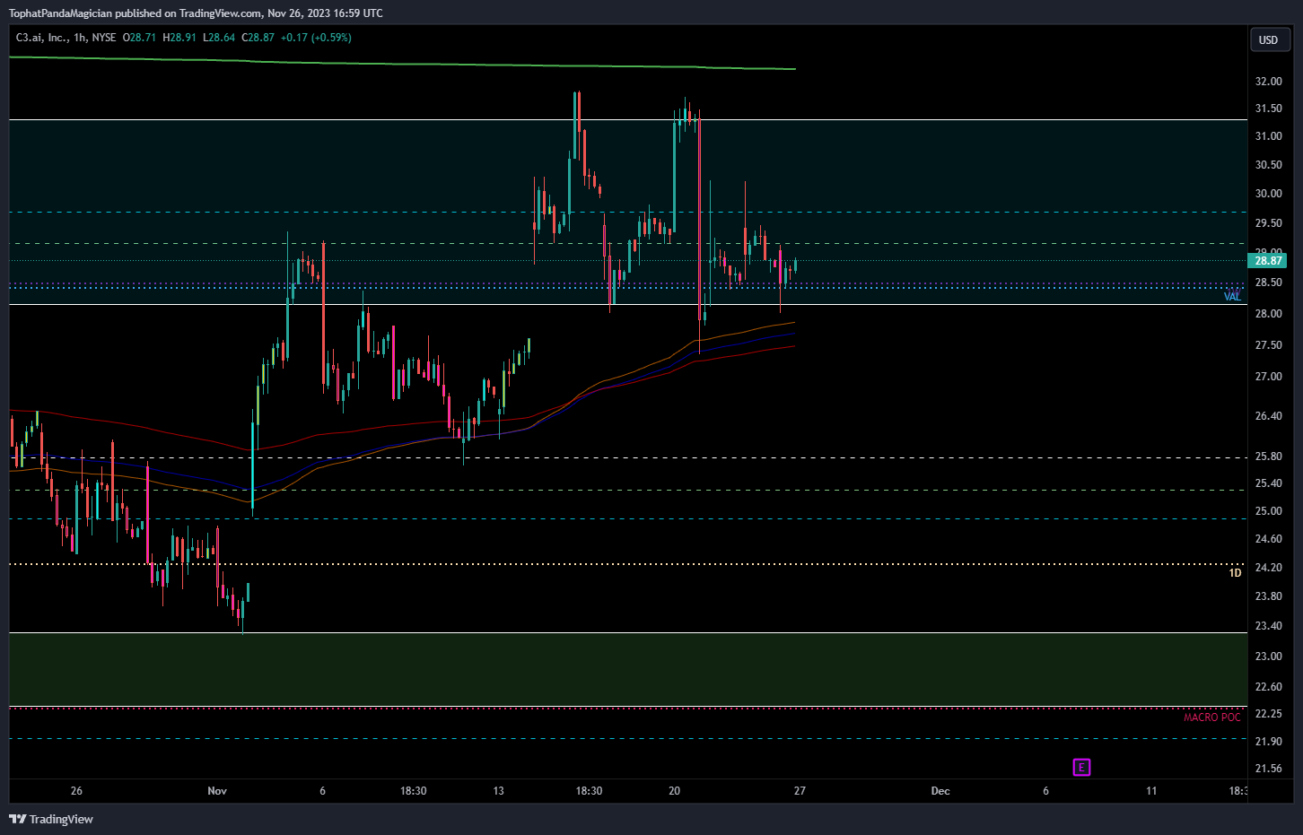Click the 31.50 price axis label
Image resolution: width=1303 pixels, height=835 pixels.
(1268, 109)
